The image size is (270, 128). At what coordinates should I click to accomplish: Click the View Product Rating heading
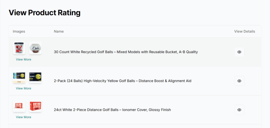tap(45, 13)
